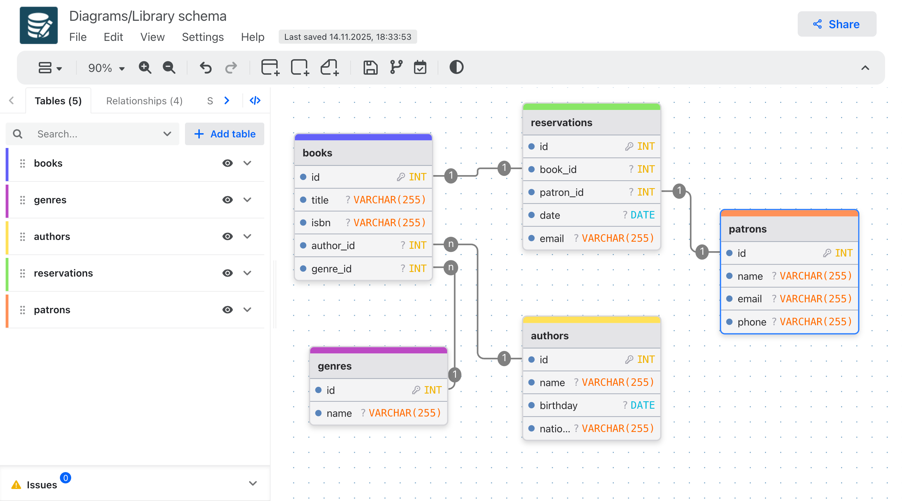The image size is (902, 501).
Task: Expand the Issues panel chevron
Action: (x=253, y=483)
